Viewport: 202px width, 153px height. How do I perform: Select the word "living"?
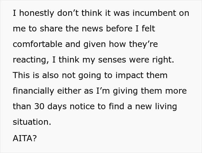(166, 107)
